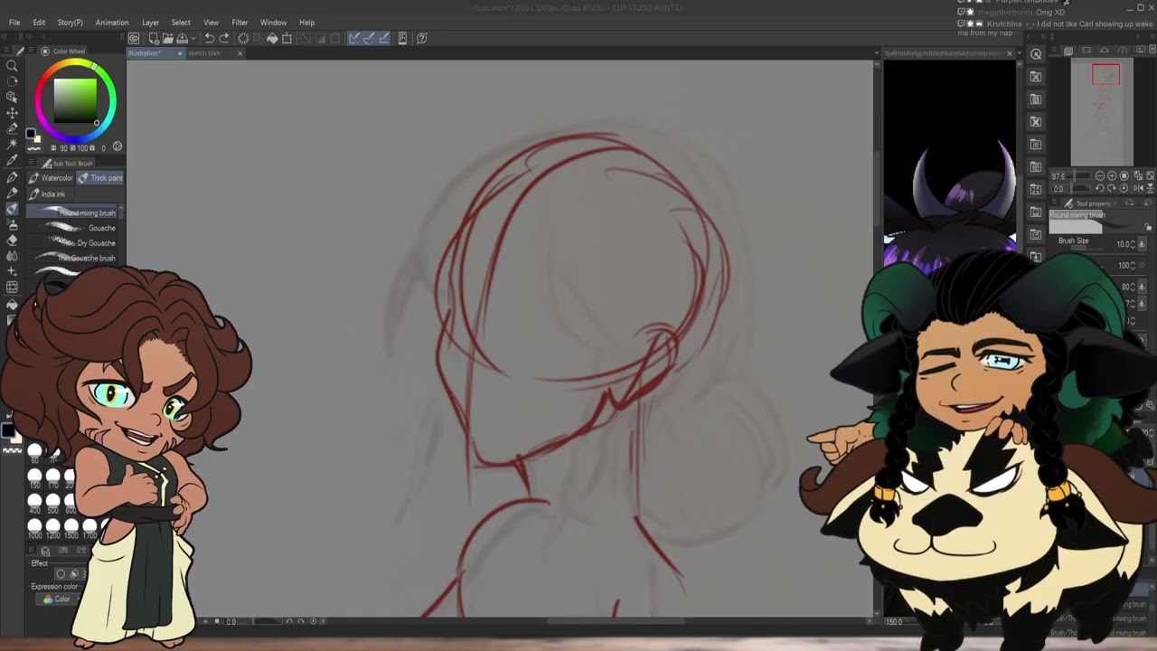Screen dimensions: 1157x651
Task: Click the Open file toolbar icon
Action: [x=168, y=38]
